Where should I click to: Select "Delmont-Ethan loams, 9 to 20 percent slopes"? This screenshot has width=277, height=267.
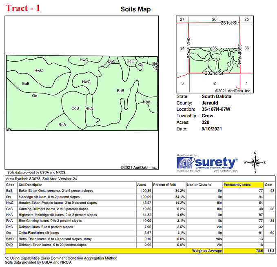pos(53,245)
